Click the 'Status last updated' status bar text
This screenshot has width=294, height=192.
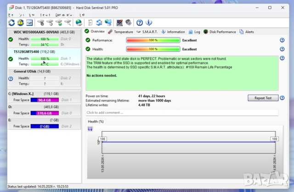tap(38, 187)
